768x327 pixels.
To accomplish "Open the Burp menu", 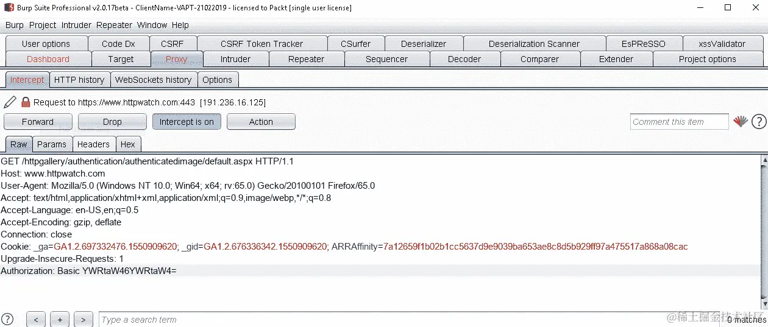I will pos(15,25).
